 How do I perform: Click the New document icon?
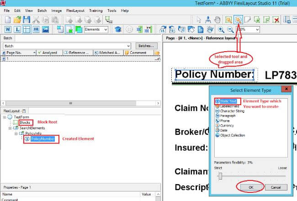point(8,20)
